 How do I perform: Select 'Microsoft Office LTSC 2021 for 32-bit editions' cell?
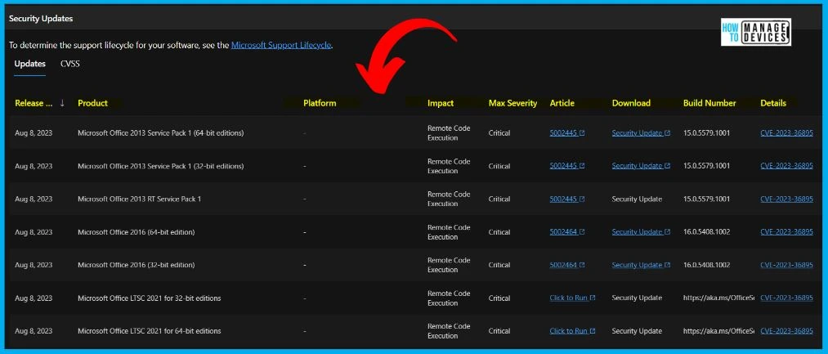click(x=150, y=298)
